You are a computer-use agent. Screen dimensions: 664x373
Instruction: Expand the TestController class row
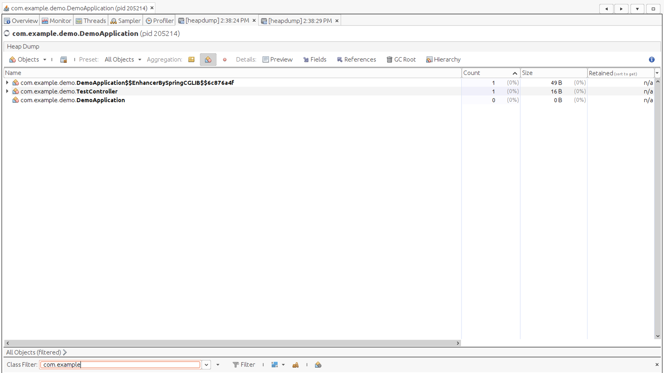(7, 91)
